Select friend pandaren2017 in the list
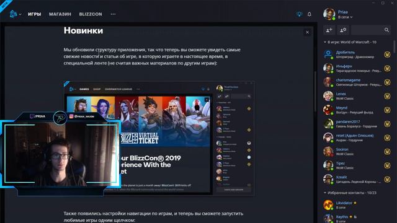 pos(357,124)
